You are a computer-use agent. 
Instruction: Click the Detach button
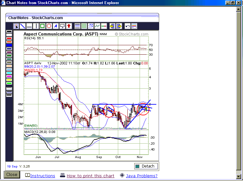point(146,166)
